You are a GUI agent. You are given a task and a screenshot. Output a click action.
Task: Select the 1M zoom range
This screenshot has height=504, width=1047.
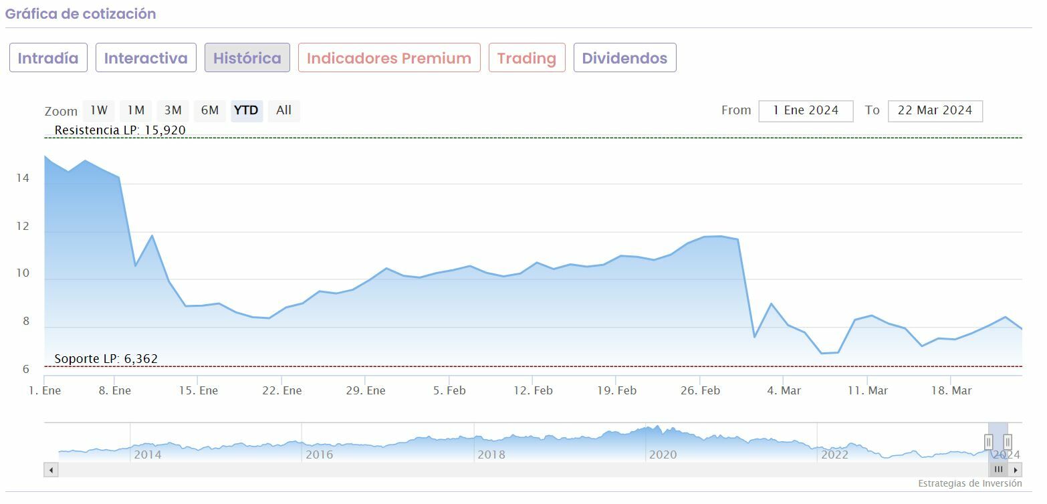coord(136,110)
